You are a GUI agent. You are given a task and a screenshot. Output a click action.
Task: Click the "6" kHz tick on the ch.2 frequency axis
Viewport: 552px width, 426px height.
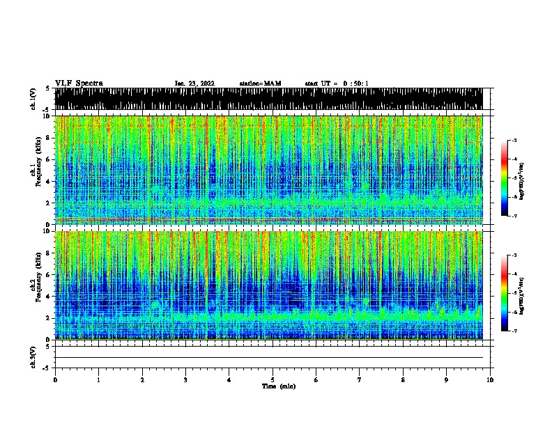point(49,274)
